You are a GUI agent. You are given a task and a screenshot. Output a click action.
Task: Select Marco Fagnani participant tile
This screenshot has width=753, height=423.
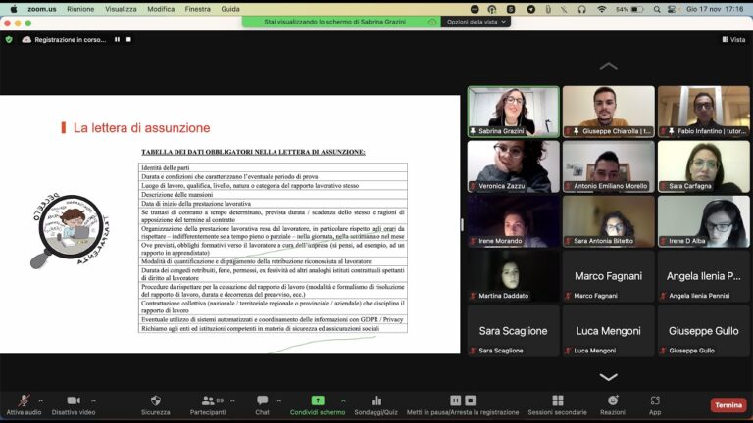pyautogui.click(x=609, y=276)
